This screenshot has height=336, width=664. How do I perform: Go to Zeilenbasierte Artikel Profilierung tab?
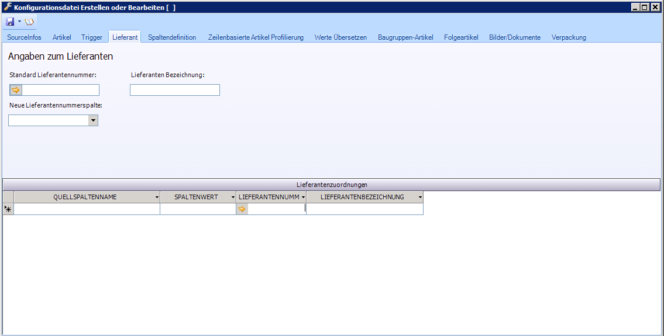point(256,37)
